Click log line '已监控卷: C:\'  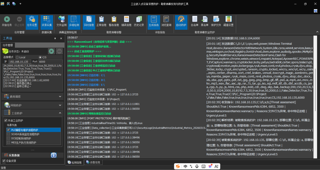[86, 75]
